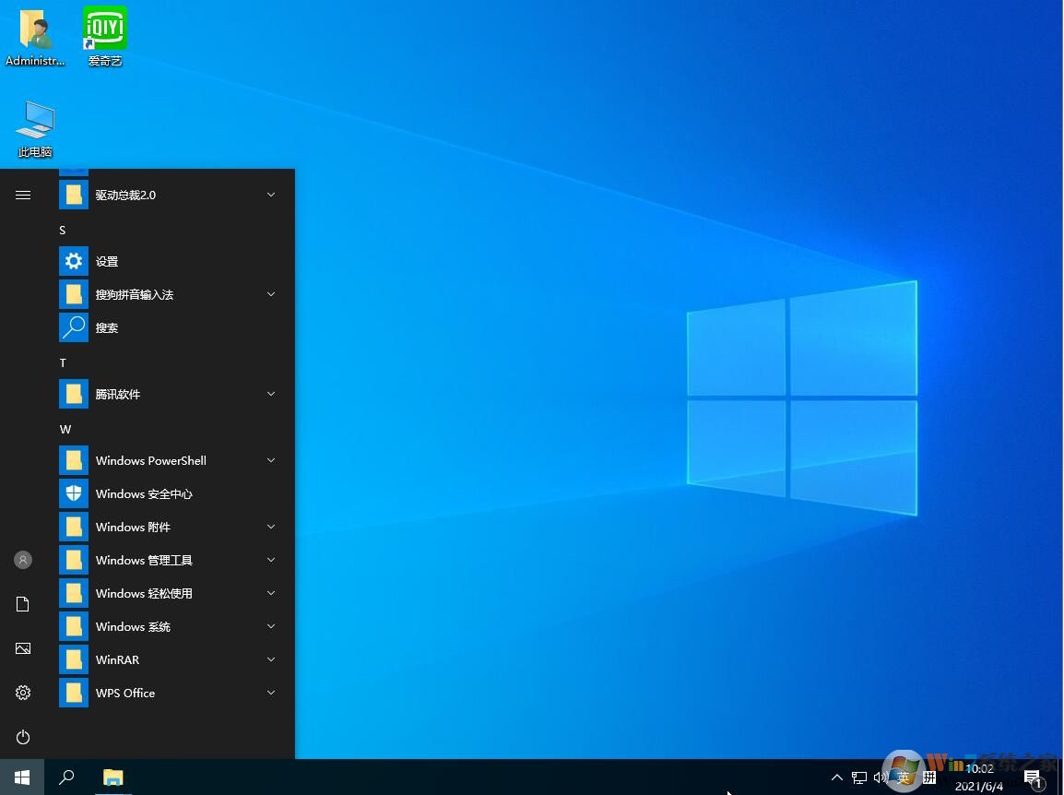Open 设置 from the Start menu
Screen dimensions: 1064x795
[107, 261]
